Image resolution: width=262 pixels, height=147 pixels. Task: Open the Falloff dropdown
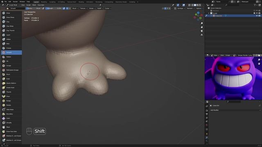pos(100,8)
